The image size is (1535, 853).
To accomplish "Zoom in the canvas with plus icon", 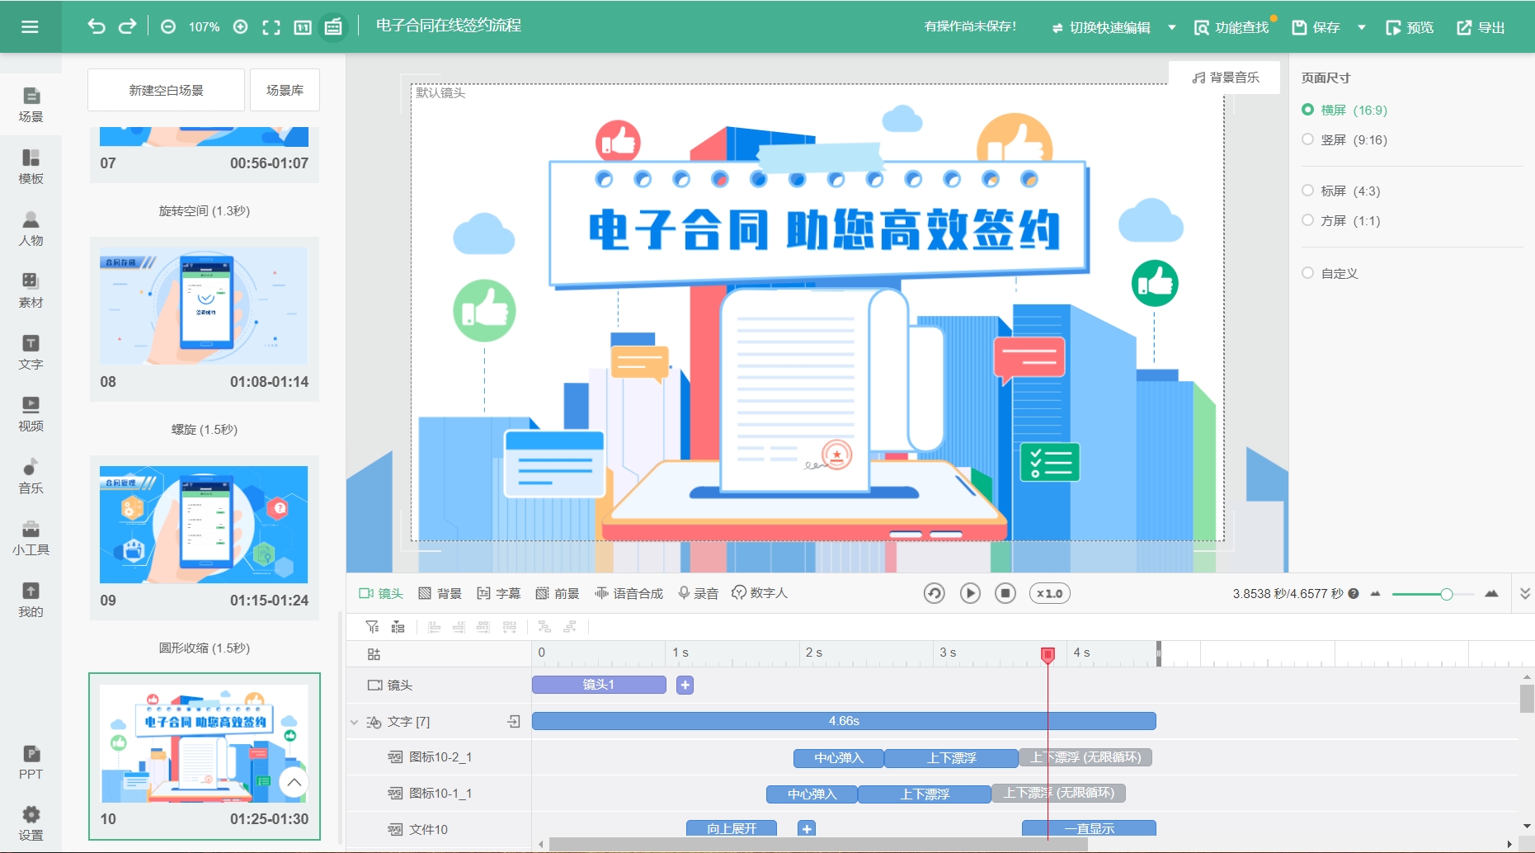I will click(x=241, y=26).
